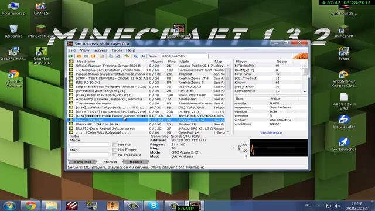Open the Компьютер desktop icon

tap(13, 9)
